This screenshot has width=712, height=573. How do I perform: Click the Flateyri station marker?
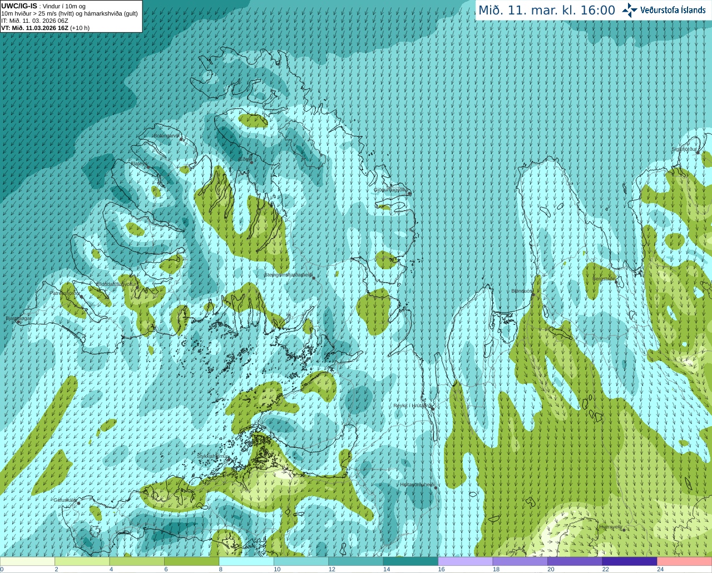point(148,167)
